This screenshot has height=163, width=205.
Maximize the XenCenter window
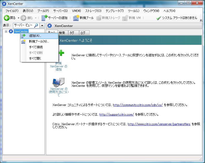click(188, 3)
